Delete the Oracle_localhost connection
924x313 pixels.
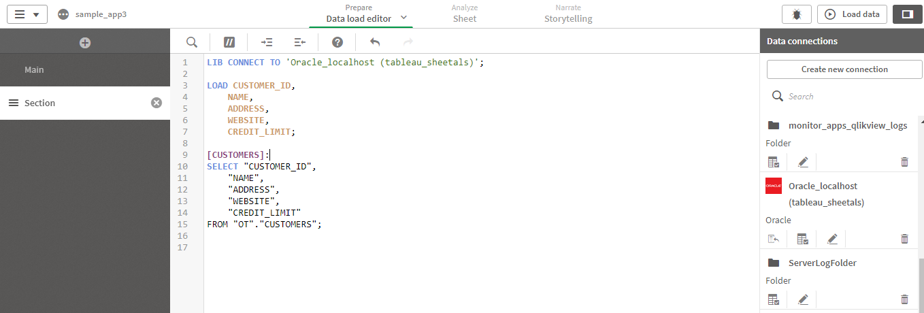904,239
